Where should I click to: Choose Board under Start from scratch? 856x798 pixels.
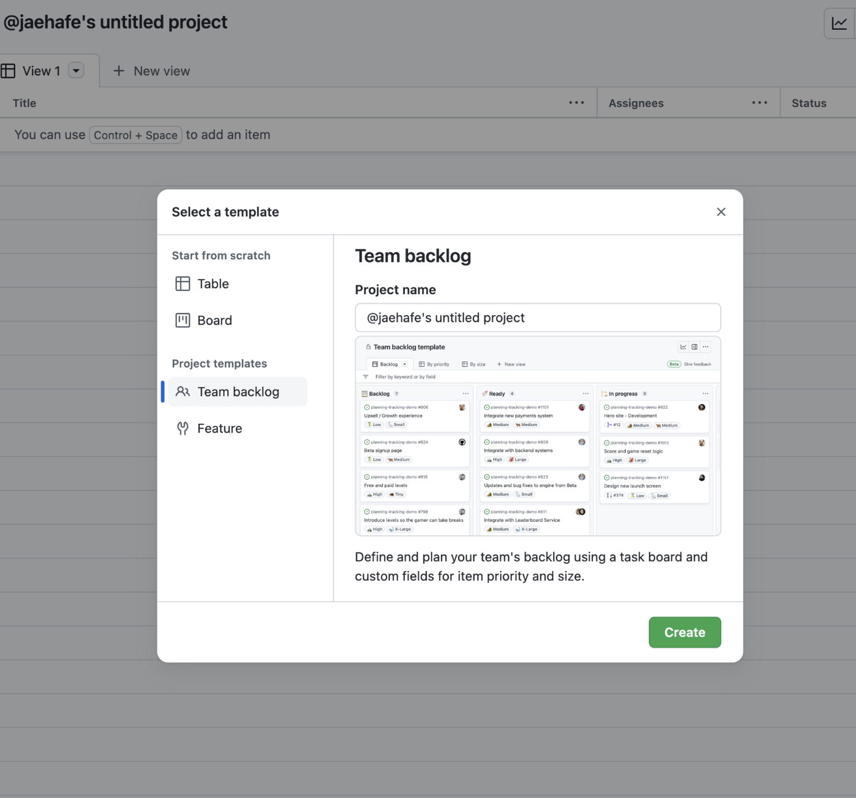(215, 320)
